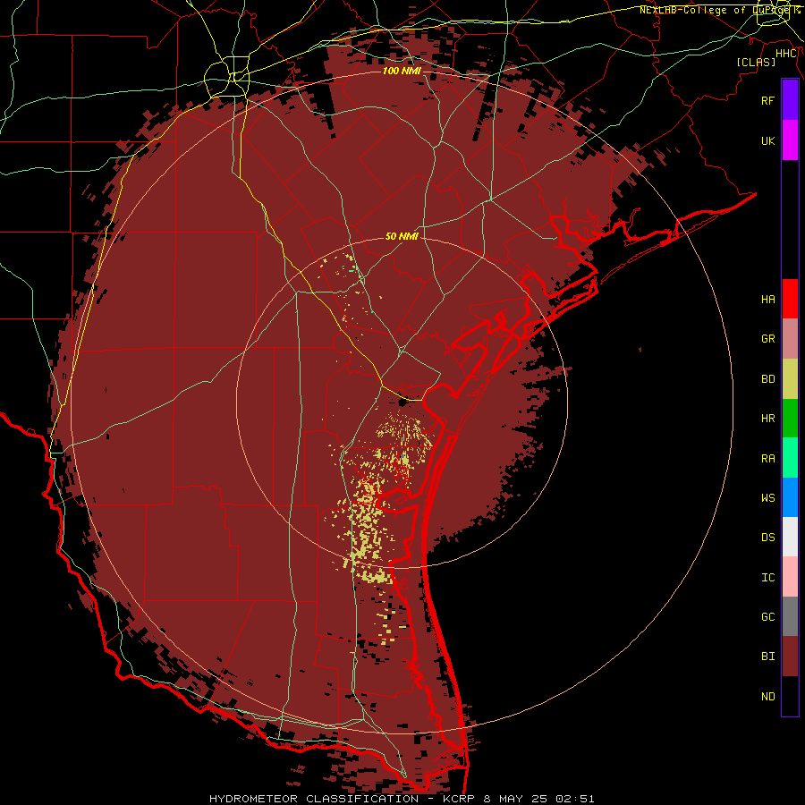The image size is (805, 805).
Task: Click the 50 NMI range ring label
Action: 402,236
